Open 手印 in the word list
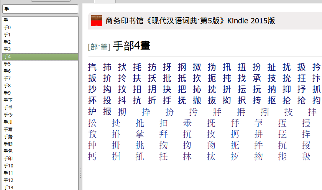Image resolution: width=322 pixels, height=190 pixels. tap(40, 159)
